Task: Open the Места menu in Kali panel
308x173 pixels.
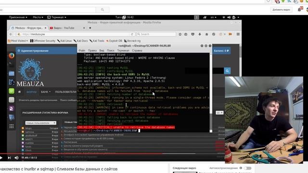Action: tap(38, 17)
